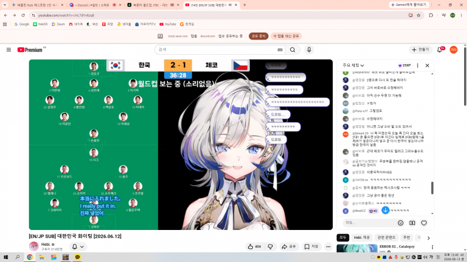Open Google bookmark
The height and width of the screenshot is (262, 467).
tap(22, 24)
